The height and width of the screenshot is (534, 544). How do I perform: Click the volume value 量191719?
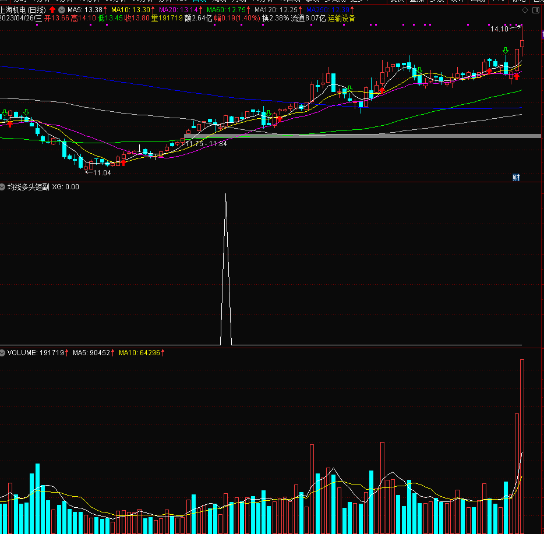(x=167, y=18)
